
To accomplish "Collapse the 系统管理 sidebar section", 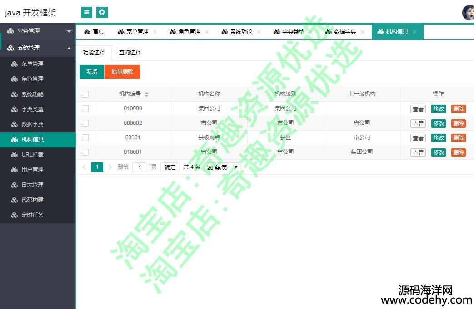I will (38, 48).
